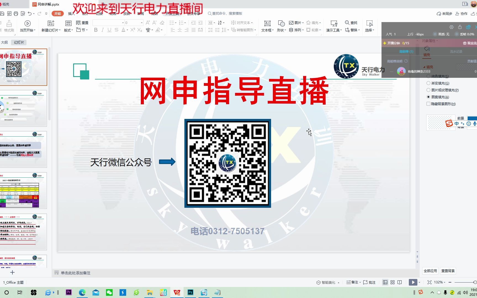Image resolution: width=477 pixels, height=298 pixels.
Task: Select 图片或纹理填充 radio option
Action: (x=428, y=90)
